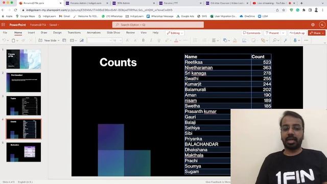Expand the ribbon display options chevron
This screenshot has height=184, width=327.
click(x=325, y=43)
